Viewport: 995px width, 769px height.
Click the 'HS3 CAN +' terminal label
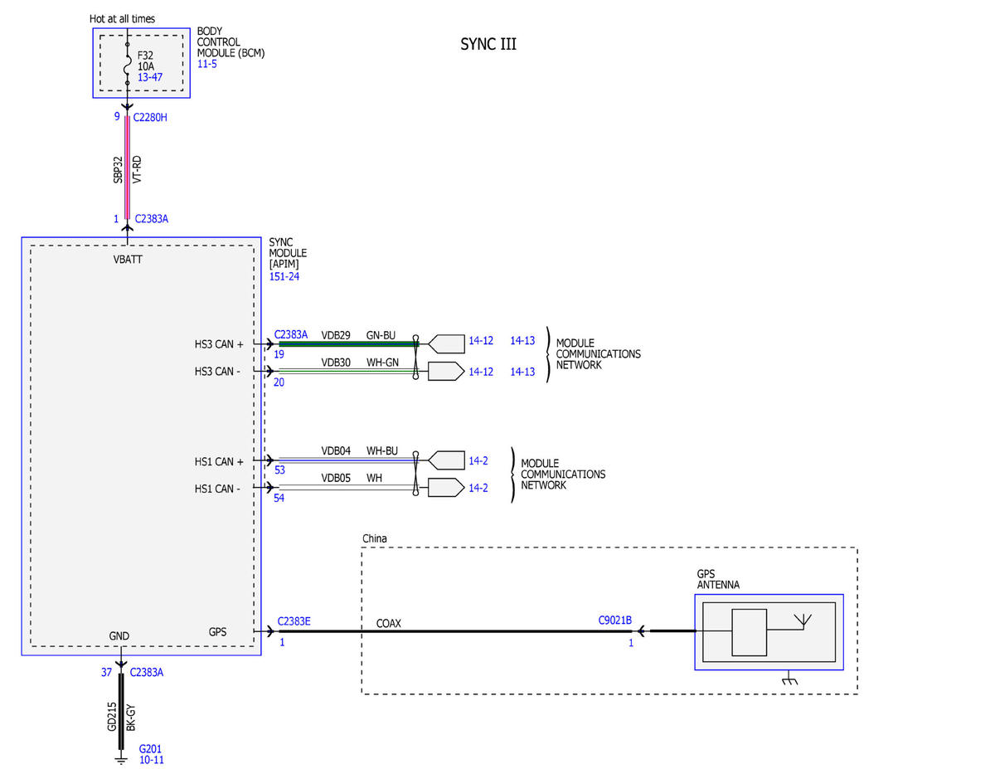219,343
